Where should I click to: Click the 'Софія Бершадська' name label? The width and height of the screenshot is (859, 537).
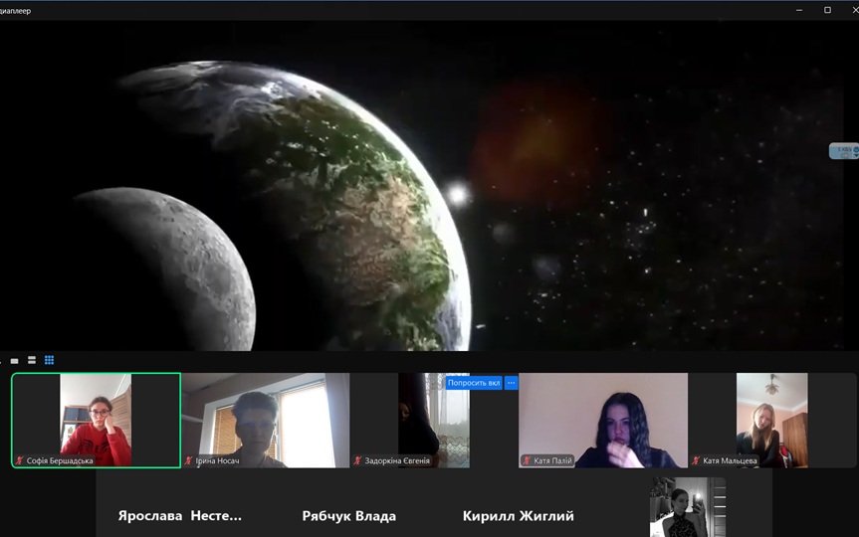[60, 460]
